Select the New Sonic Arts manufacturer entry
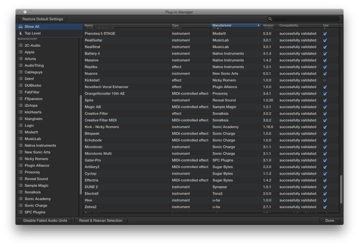This screenshot has width=359, height=247. (x=48, y=152)
